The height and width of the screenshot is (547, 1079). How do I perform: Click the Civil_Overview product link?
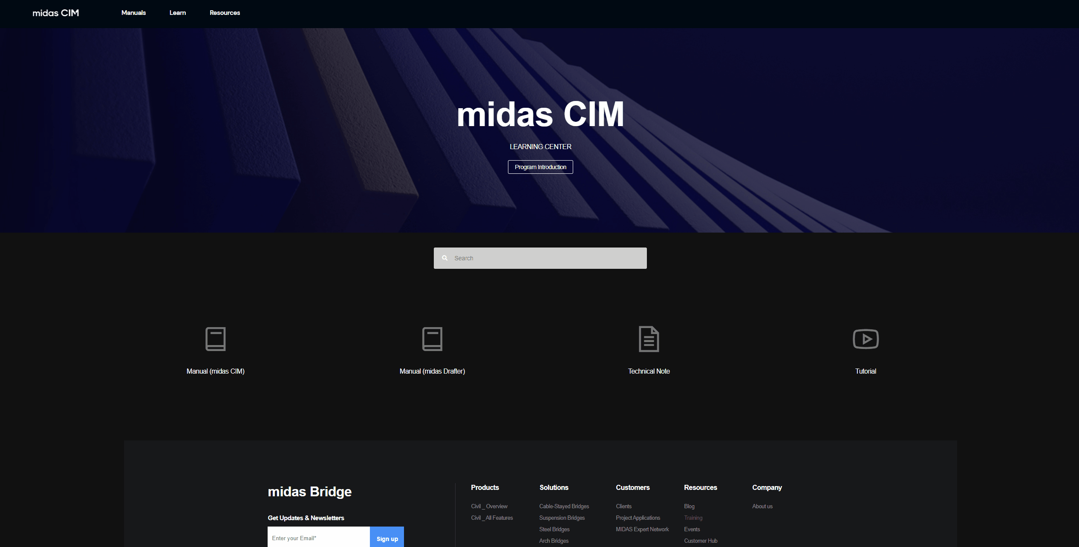490,506
